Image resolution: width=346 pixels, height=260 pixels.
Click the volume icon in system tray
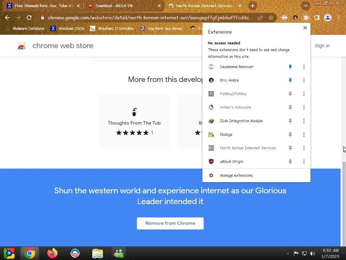[x=313, y=253]
